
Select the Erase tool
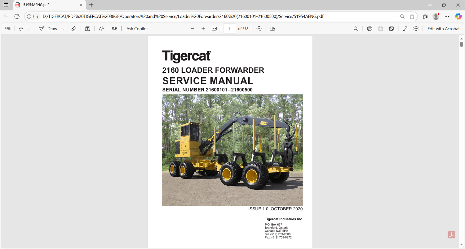pyautogui.click(x=74, y=28)
